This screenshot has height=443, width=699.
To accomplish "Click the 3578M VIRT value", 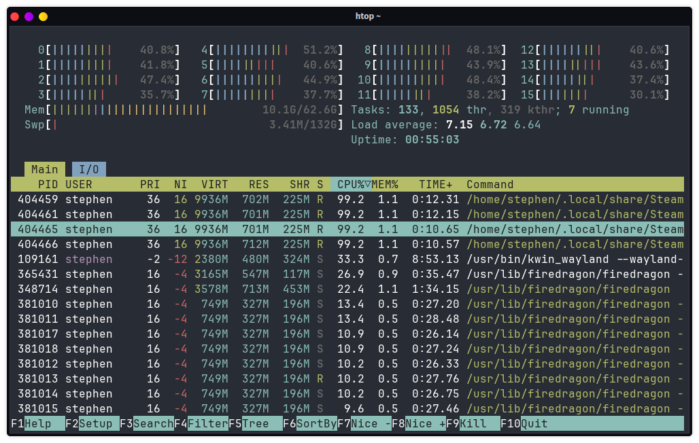I will 211,289.
